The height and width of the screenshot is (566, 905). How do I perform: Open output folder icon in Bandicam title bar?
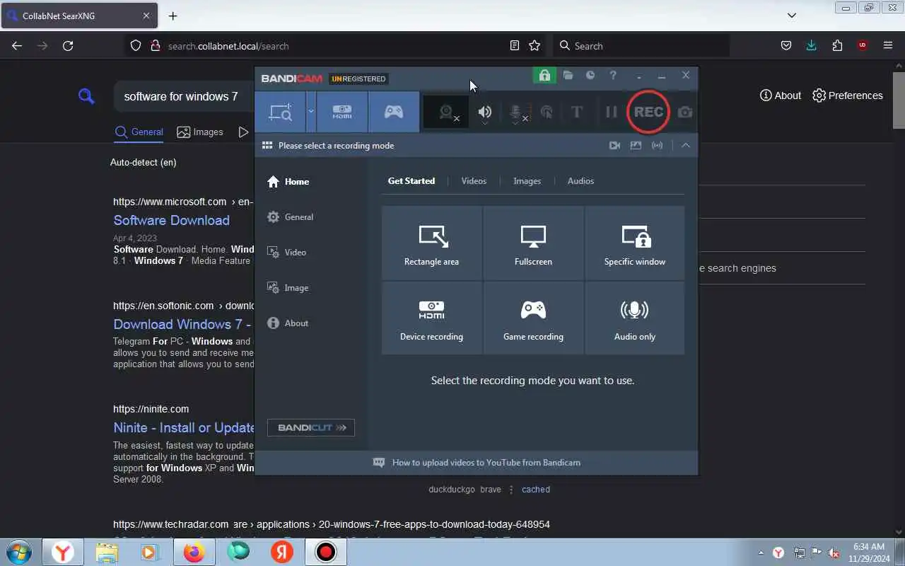568,76
